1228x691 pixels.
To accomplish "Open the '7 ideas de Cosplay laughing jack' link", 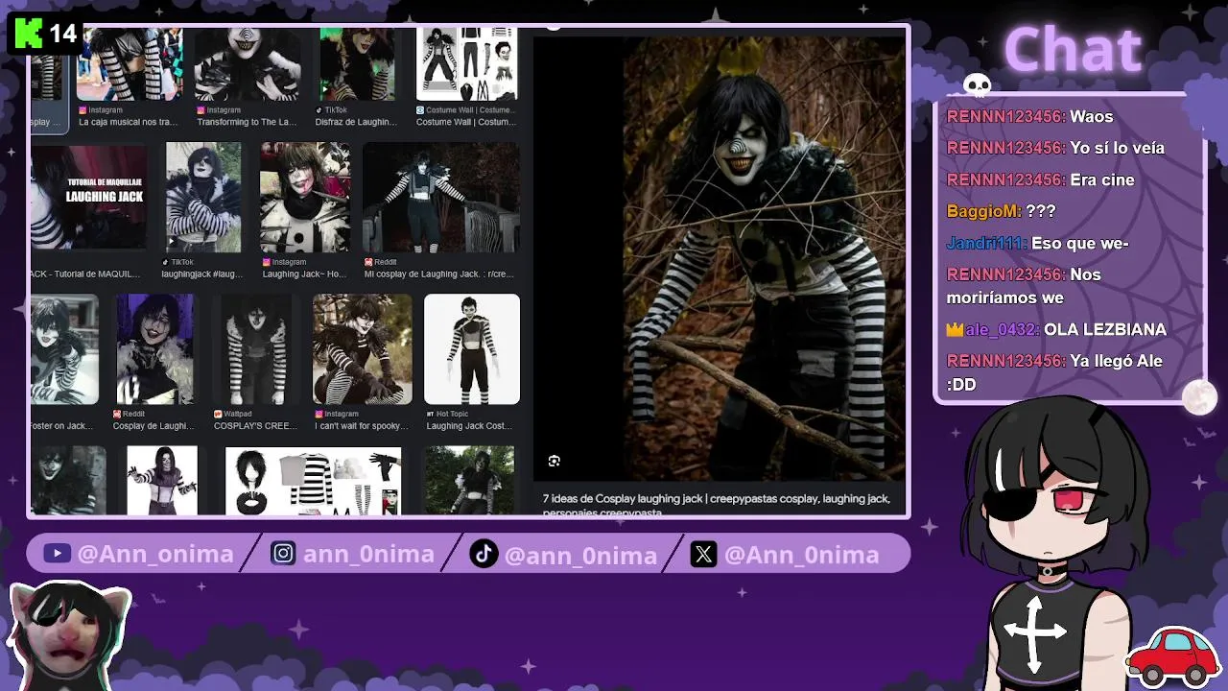I will pyautogui.click(x=717, y=505).
